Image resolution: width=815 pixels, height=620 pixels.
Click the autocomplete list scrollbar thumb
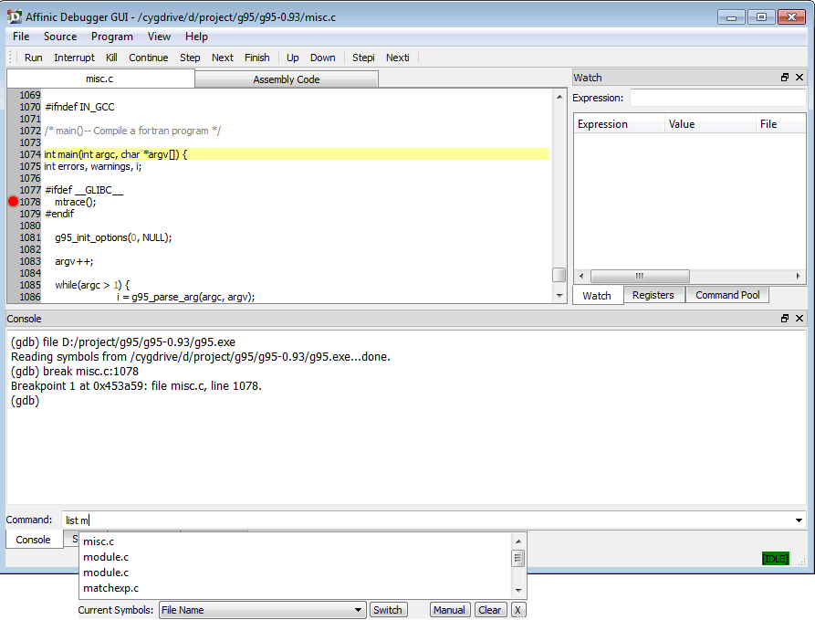(x=517, y=559)
